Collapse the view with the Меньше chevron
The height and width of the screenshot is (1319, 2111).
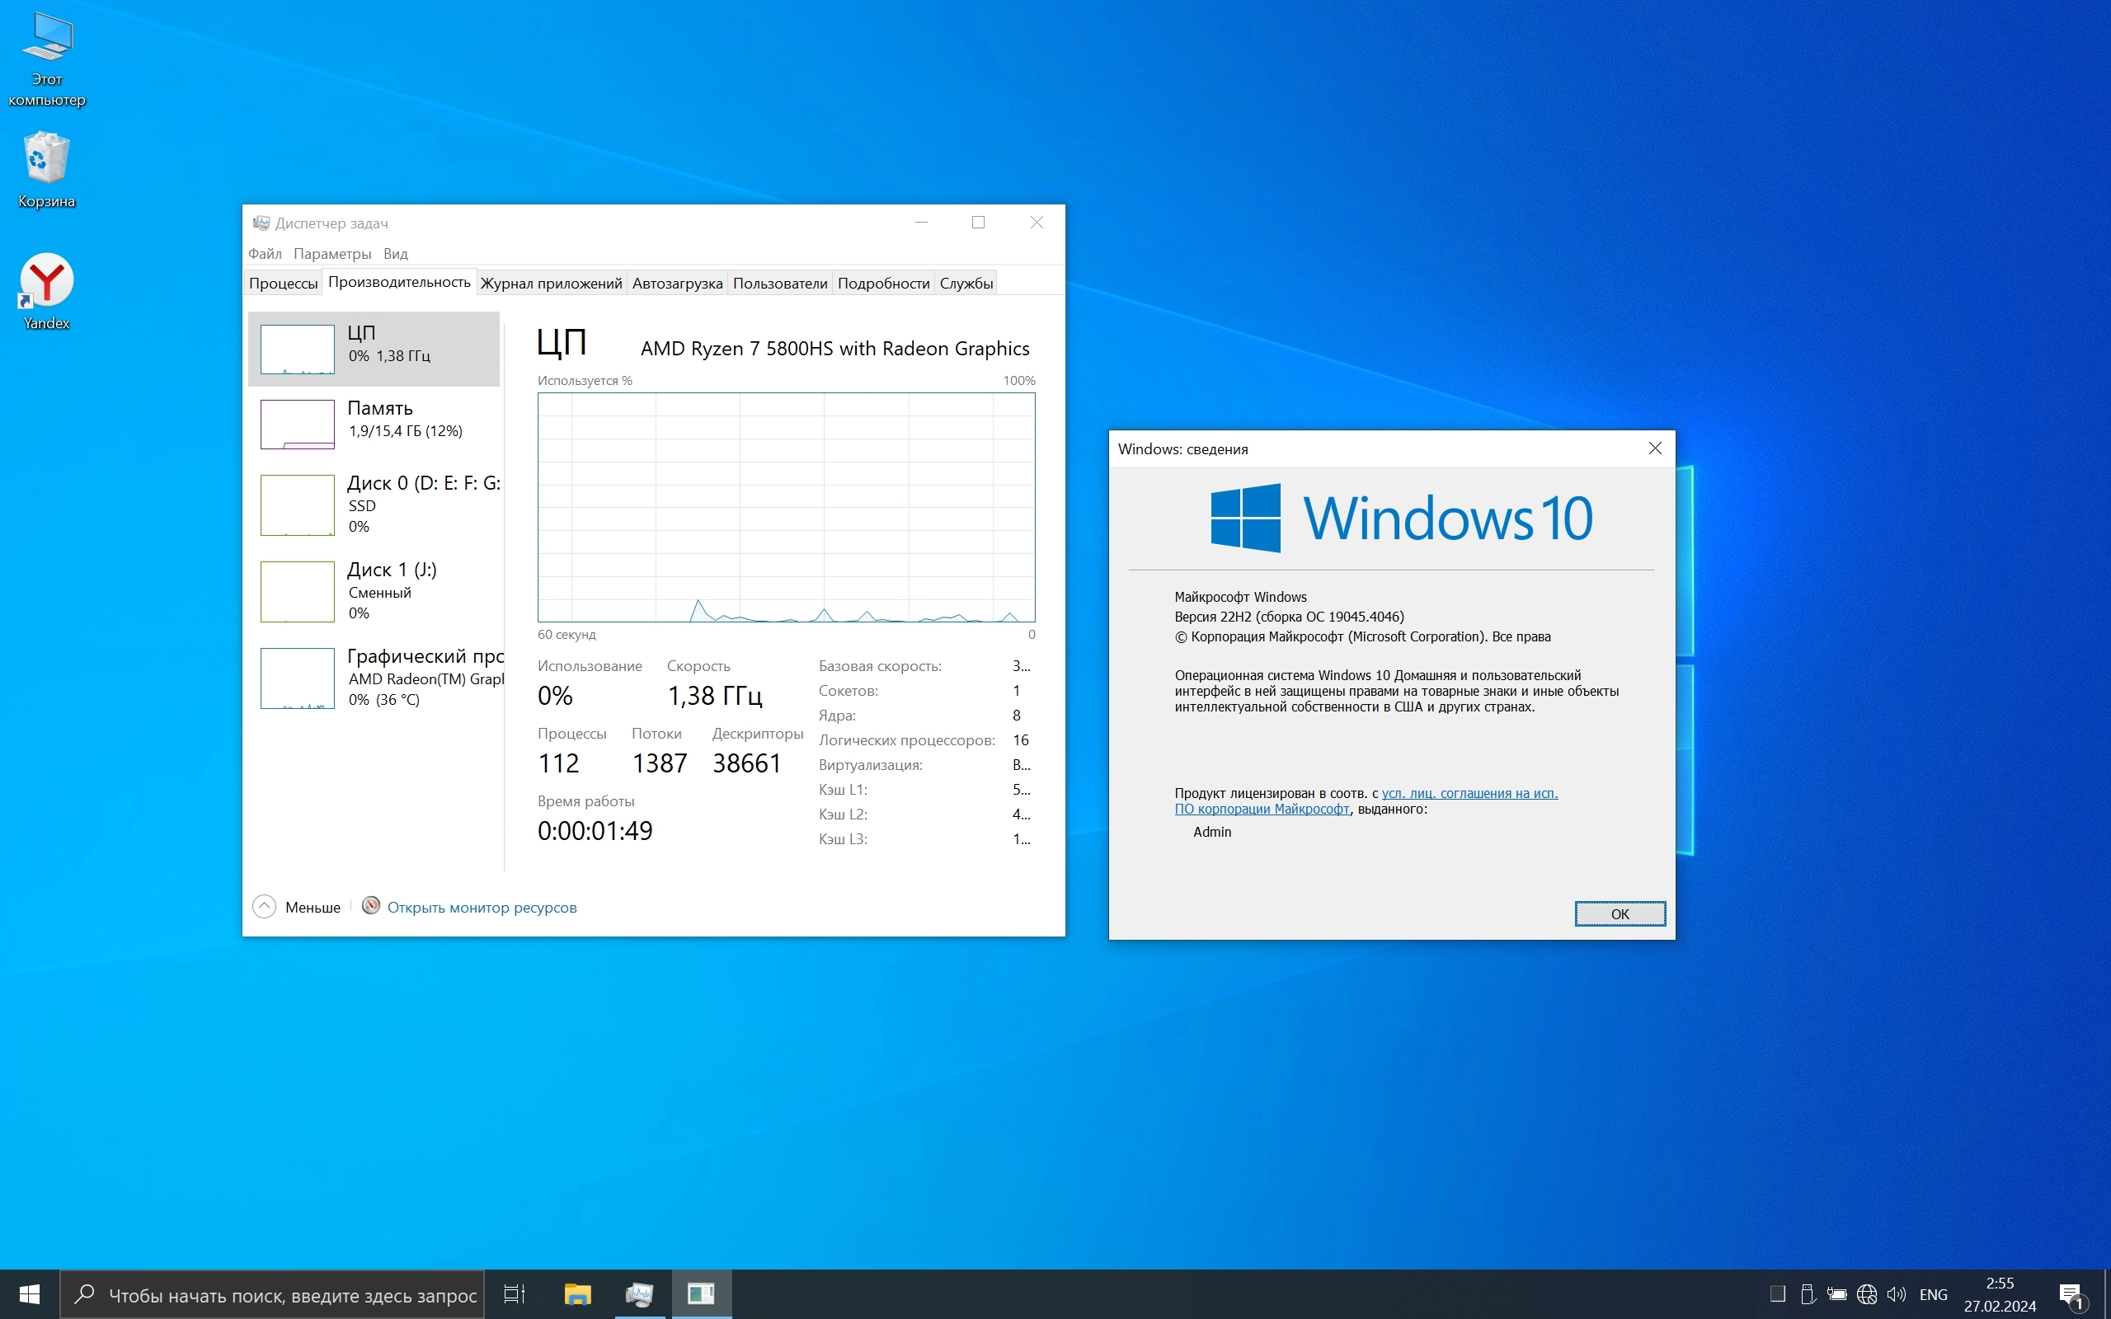pos(265,908)
